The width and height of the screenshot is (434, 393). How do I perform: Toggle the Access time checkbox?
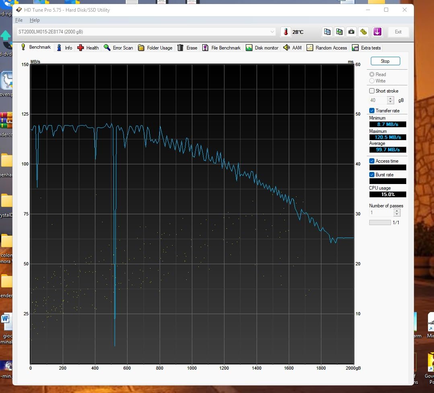click(x=372, y=161)
